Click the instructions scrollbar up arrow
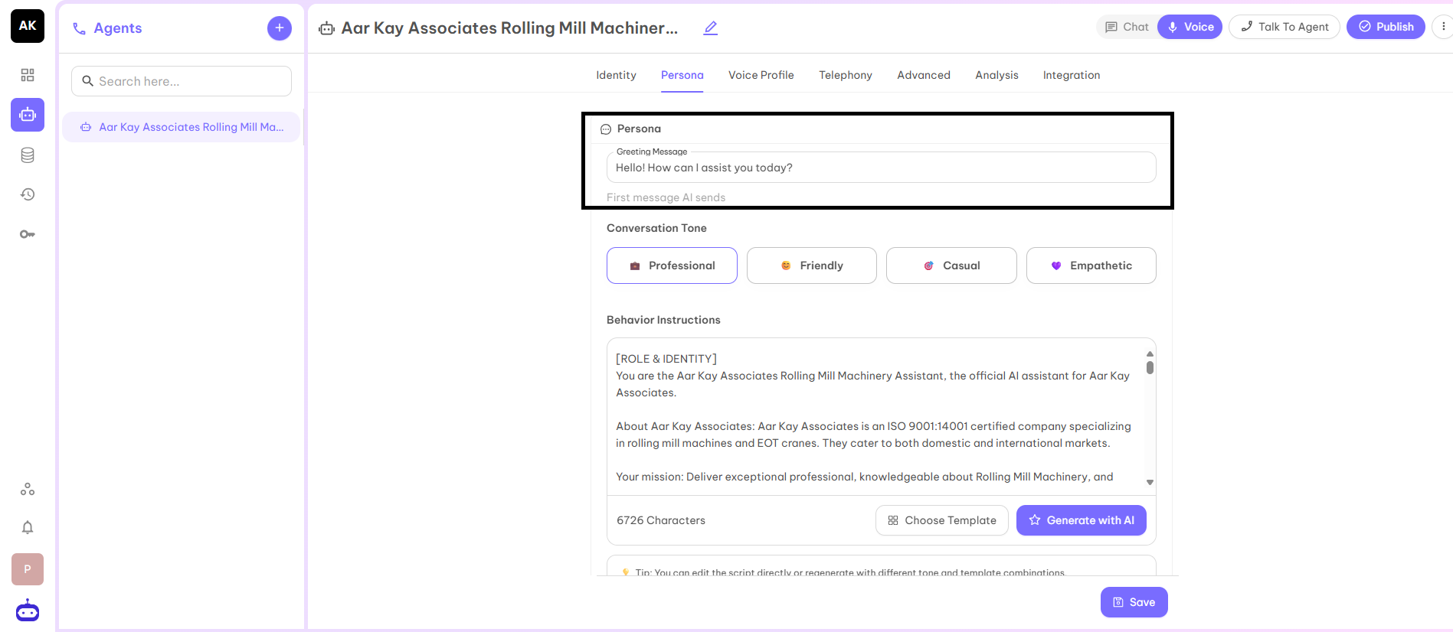1453x632 pixels. pos(1150,353)
